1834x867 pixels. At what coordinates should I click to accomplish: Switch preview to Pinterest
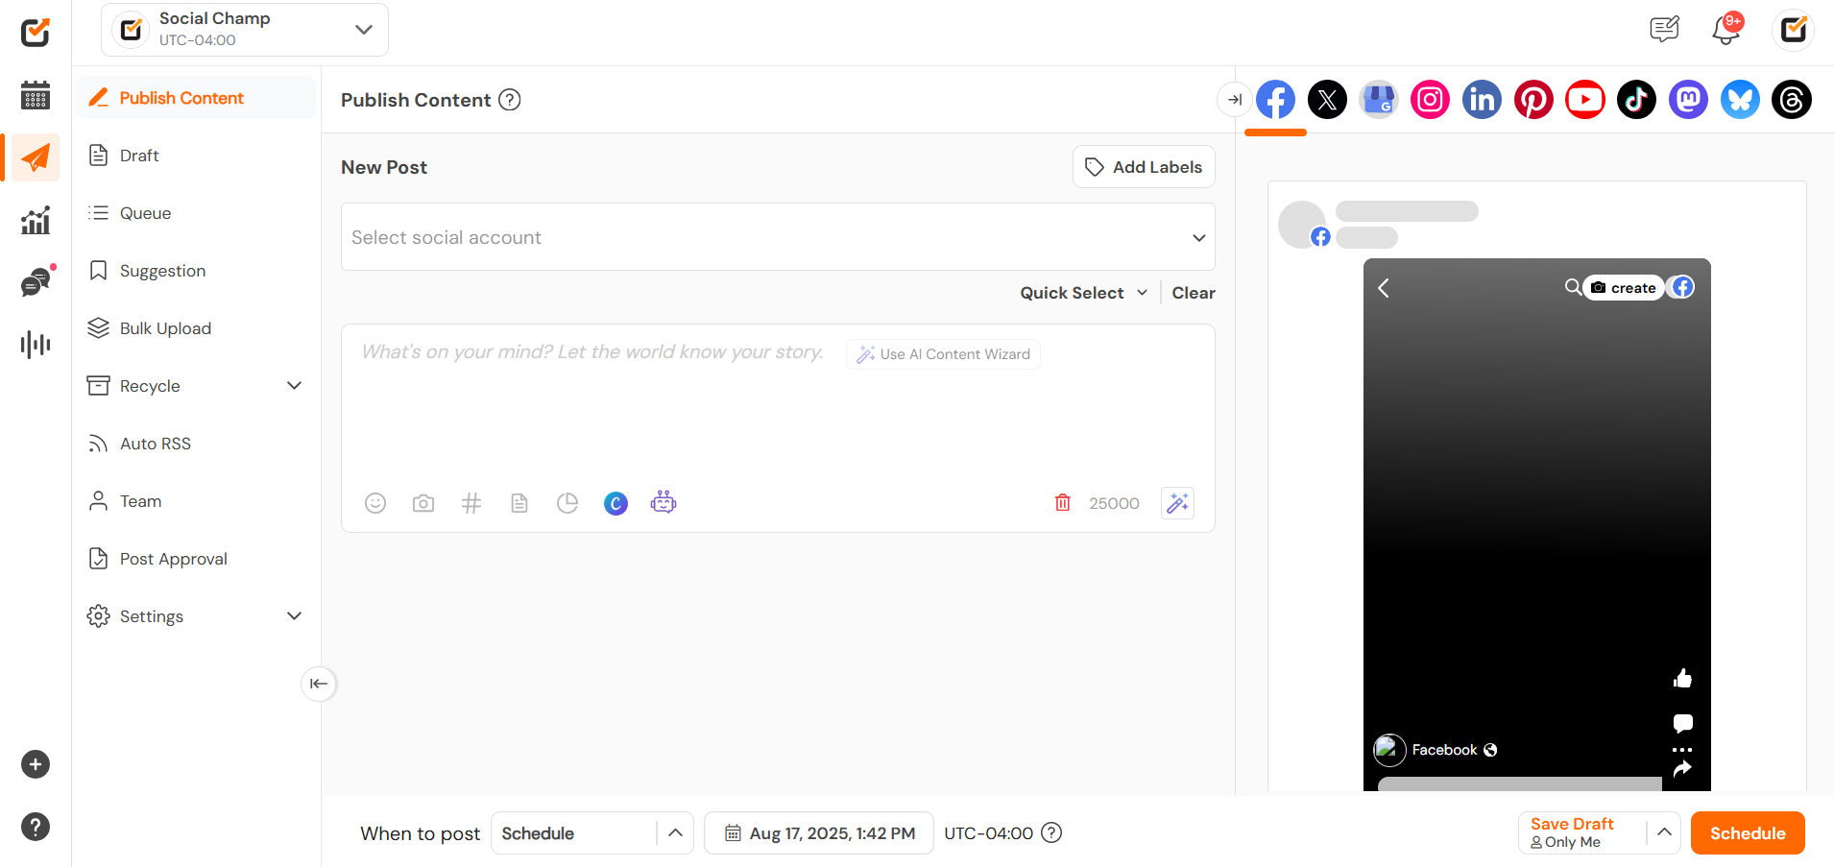click(1533, 99)
